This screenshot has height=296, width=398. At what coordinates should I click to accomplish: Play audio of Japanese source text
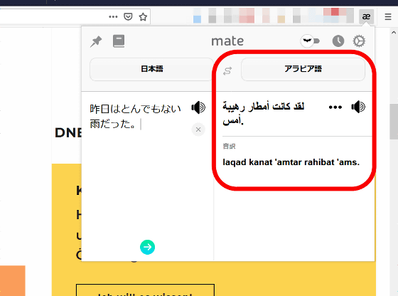[x=198, y=107]
